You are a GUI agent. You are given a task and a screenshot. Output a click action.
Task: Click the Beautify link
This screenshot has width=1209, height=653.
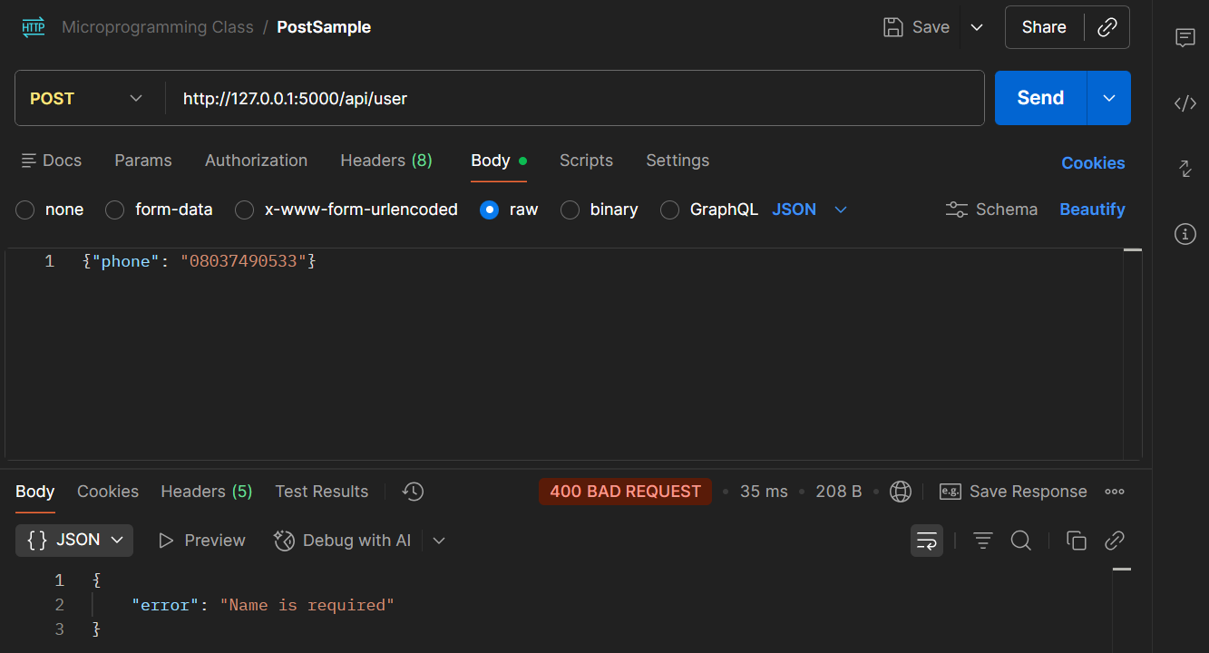1092,210
